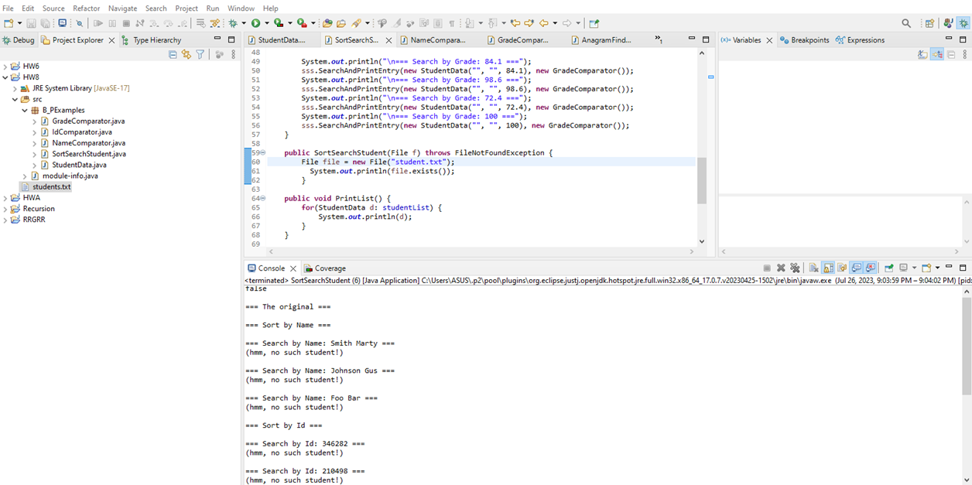Click the Save All toolbar icon
The width and height of the screenshot is (972, 485).
(x=45, y=23)
